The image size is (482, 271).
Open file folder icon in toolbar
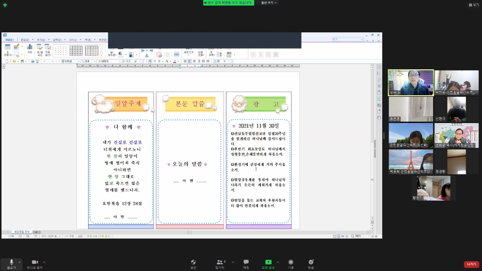14,61
